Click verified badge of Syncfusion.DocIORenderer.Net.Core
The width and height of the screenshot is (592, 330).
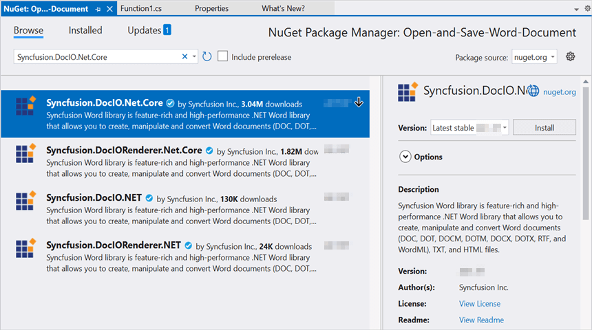[x=209, y=151]
